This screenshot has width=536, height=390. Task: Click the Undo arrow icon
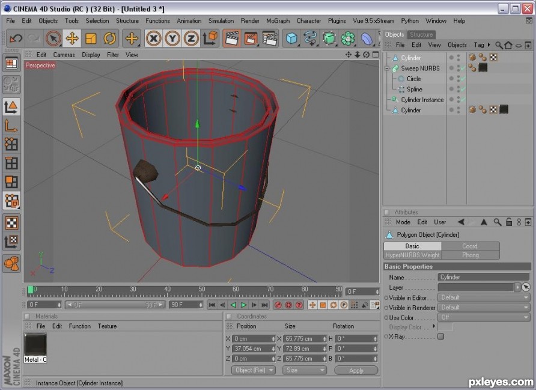[x=16, y=38]
